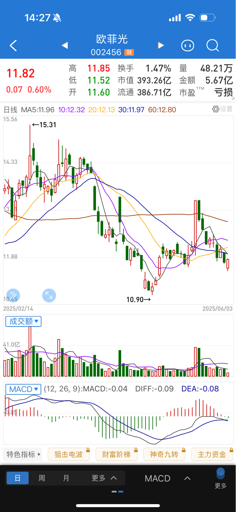Screen dimensions: 236x512
Task: Tap the turnover rate 1.47%
Action: tap(158, 68)
